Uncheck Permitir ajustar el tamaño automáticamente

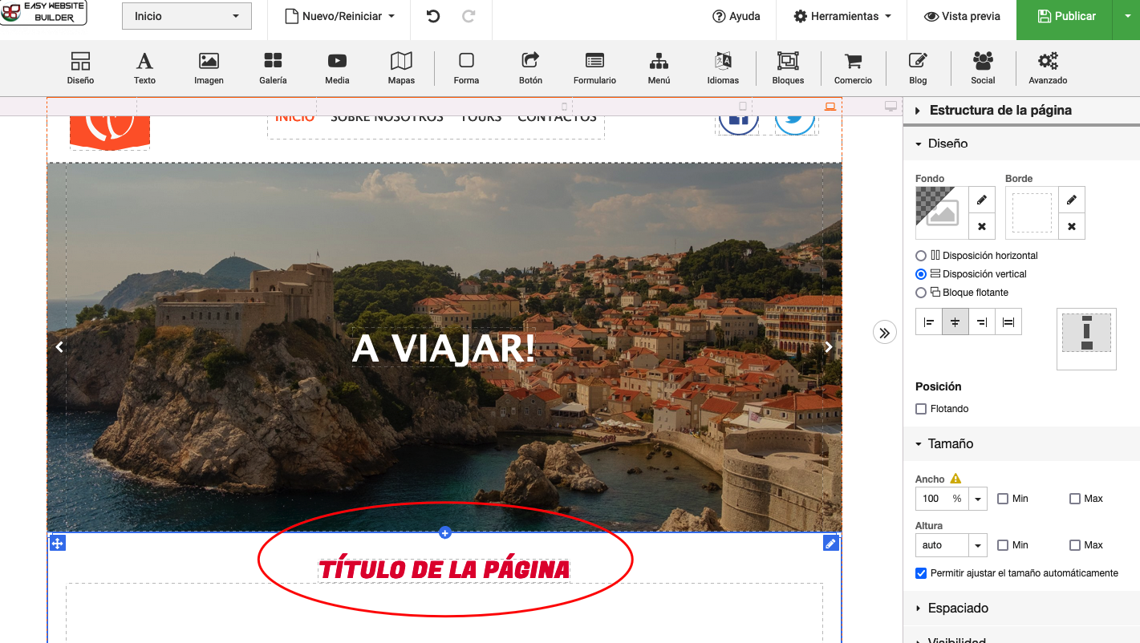pyautogui.click(x=921, y=573)
